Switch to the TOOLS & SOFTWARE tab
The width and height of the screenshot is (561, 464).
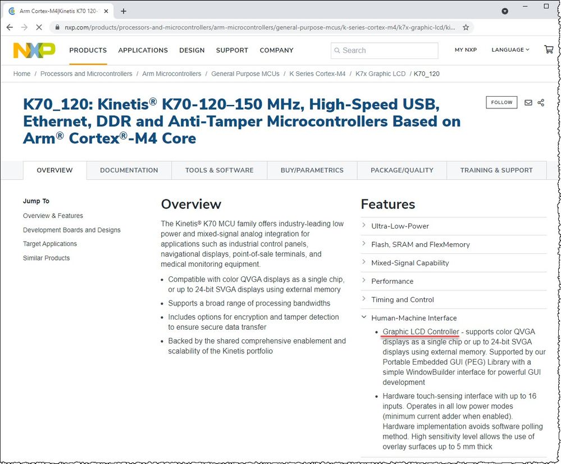(220, 170)
